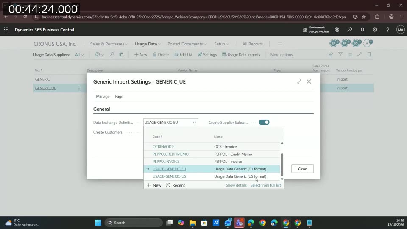Open All Reports
Viewport: 407px width, 229px height.
coord(253,44)
